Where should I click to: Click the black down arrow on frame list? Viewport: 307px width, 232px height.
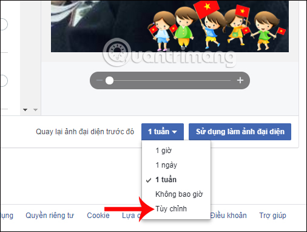pyautogui.click(x=25, y=110)
